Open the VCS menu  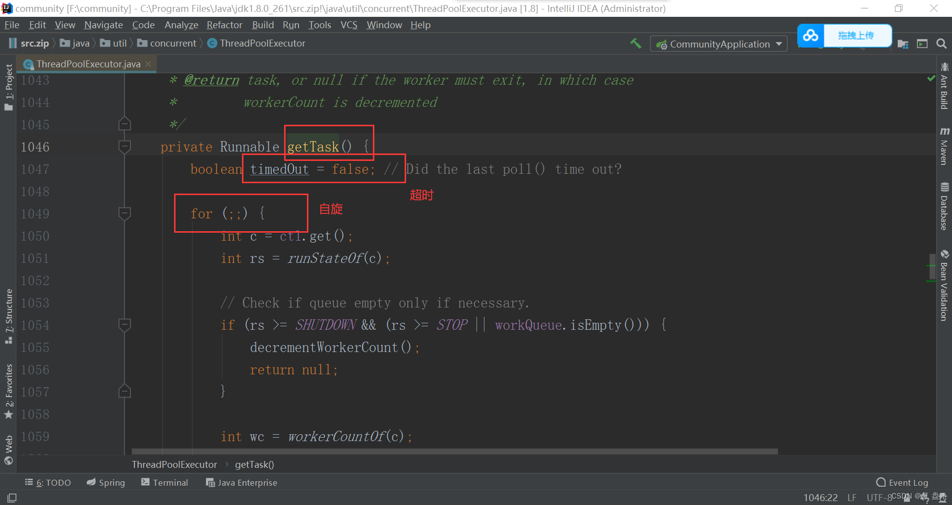pos(349,25)
